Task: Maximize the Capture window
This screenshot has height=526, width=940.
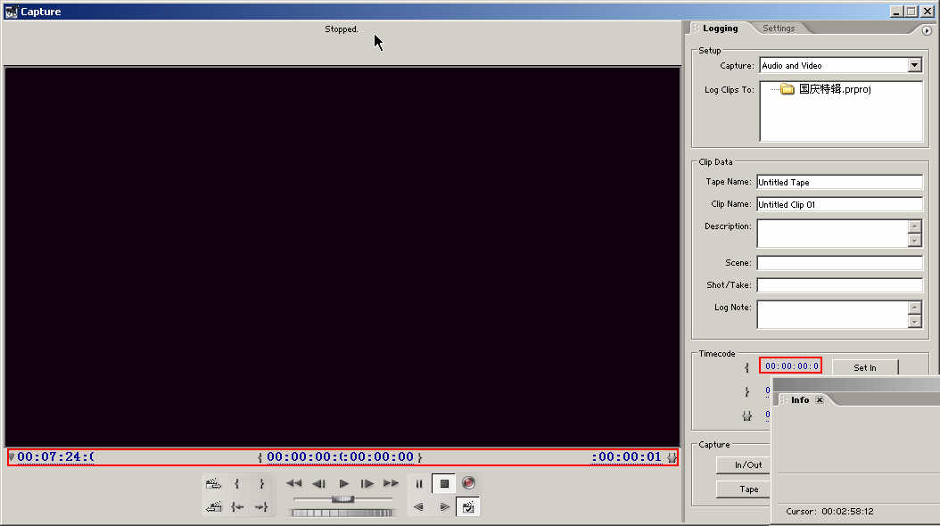Action: click(x=911, y=12)
